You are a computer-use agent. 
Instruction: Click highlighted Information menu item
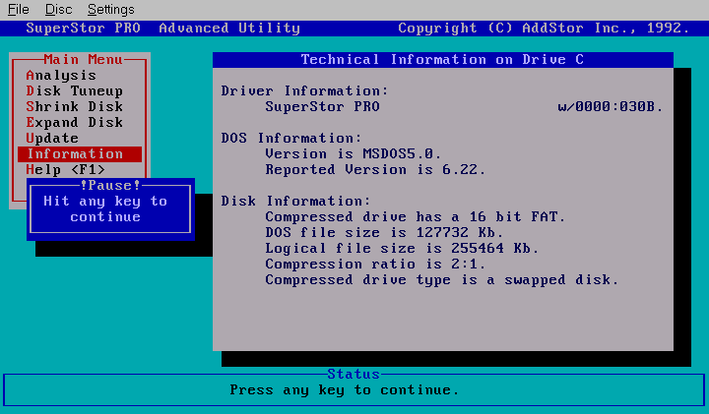(80, 154)
